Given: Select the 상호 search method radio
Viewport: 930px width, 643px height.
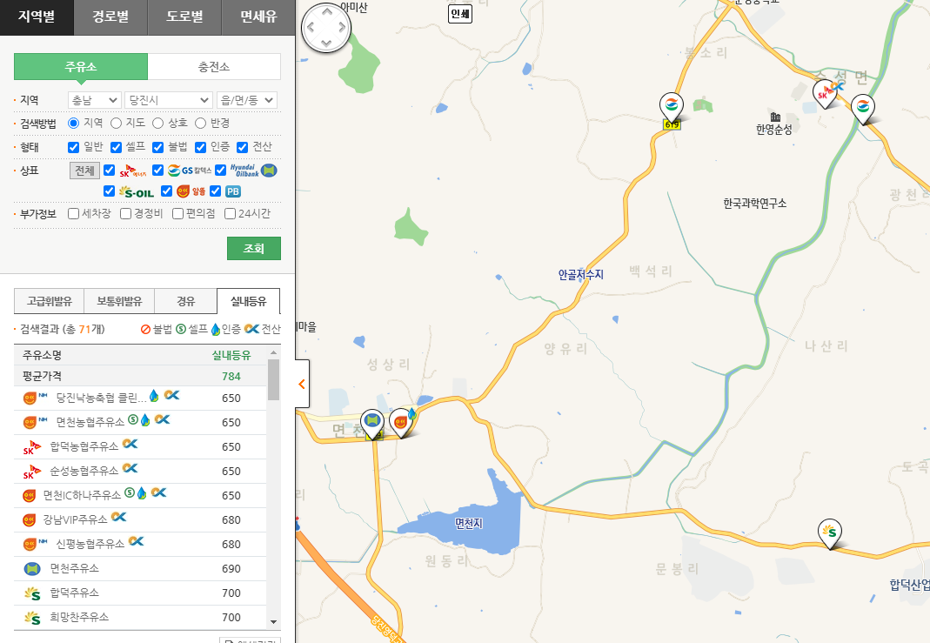Looking at the screenshot, I should click(x=157, y=123).
